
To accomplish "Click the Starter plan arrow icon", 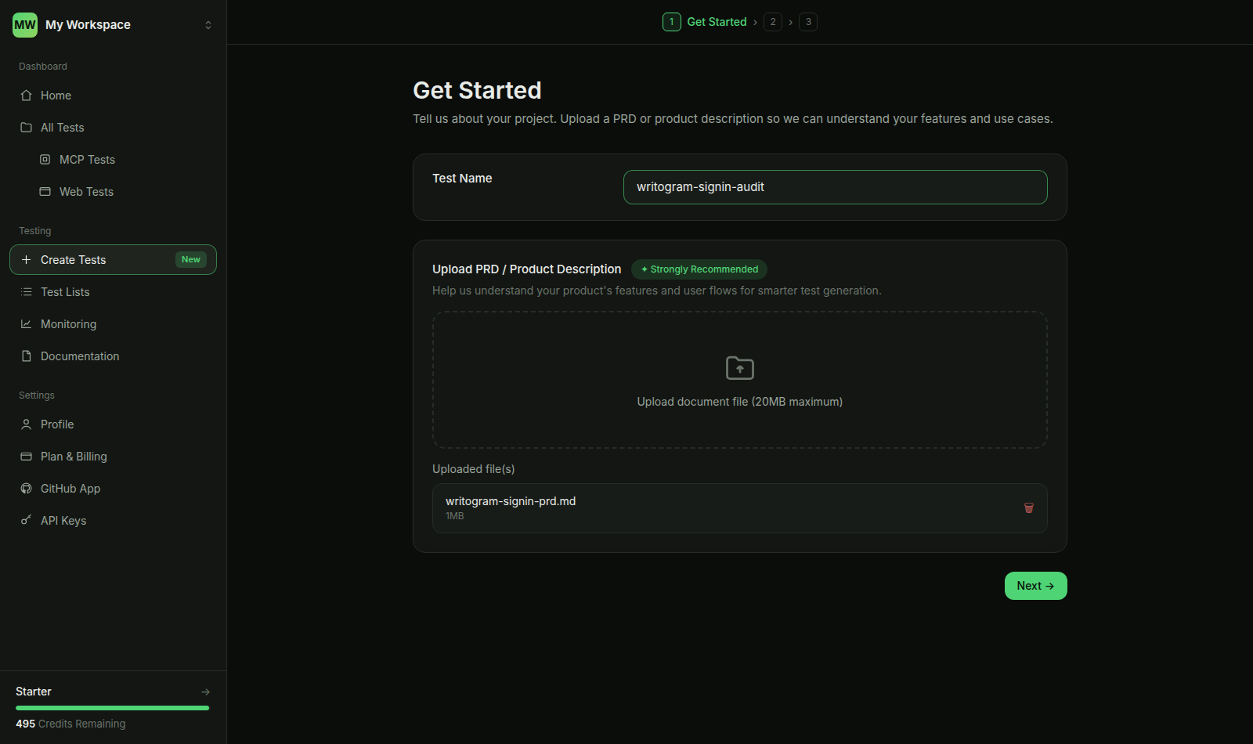I will click(205, 692).
